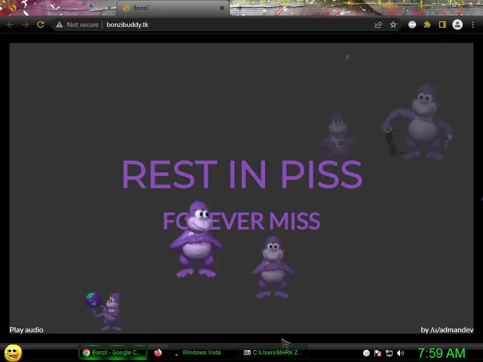The width and height of the screenshot is (483, 362).
Task: Open the volume speaker tray icon
Action: tap(400, 353)
